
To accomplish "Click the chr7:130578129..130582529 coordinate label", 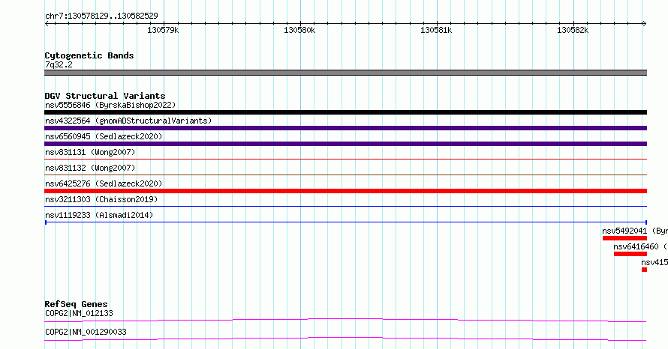I will 101,16.
